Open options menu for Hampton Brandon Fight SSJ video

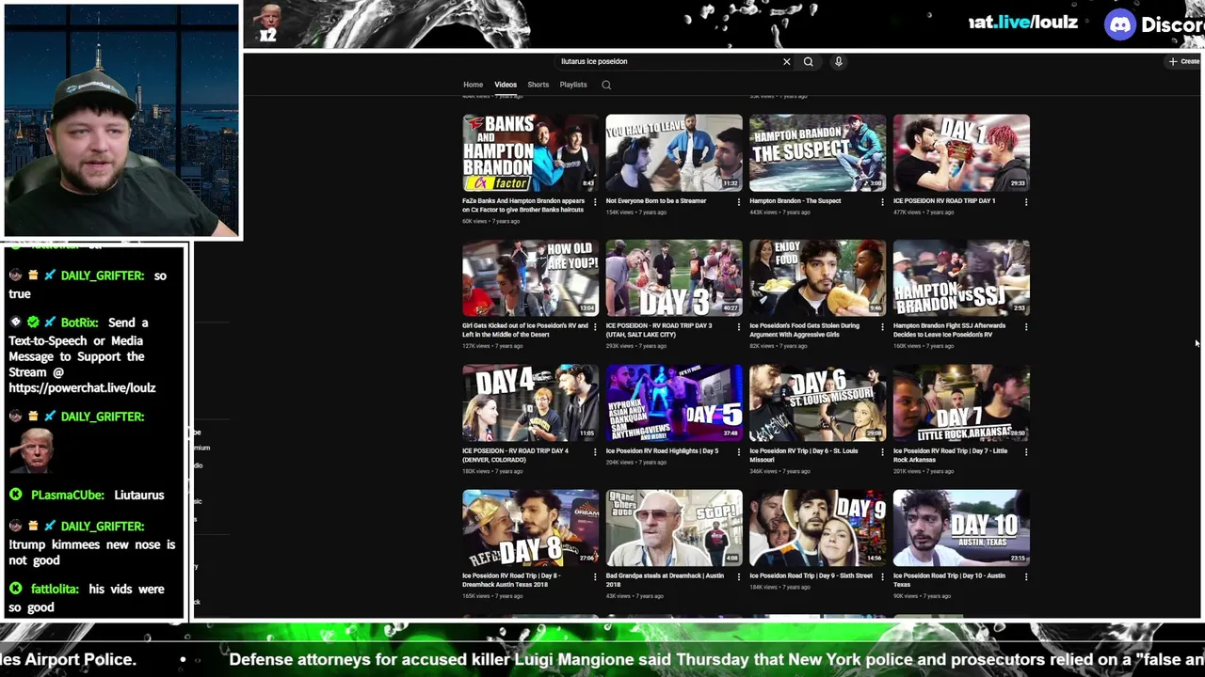click(x=1025, y=326)
